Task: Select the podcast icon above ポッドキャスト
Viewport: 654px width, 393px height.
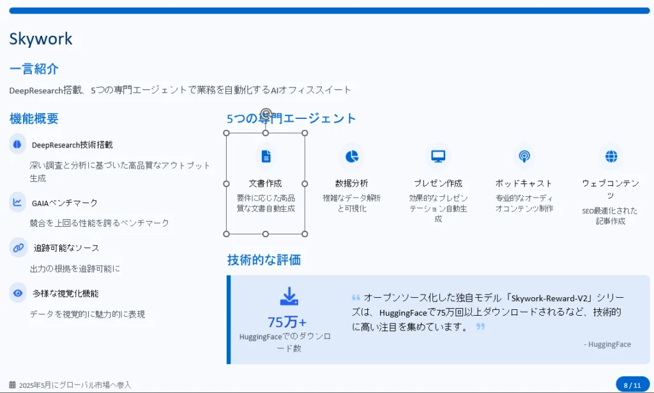Action: tap(524, 157)
